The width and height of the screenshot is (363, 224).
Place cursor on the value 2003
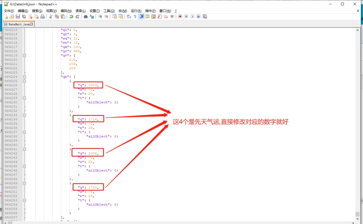click(93, 86)
